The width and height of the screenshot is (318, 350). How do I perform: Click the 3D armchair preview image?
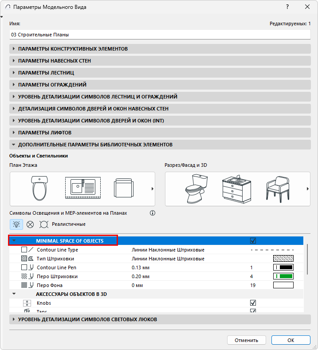pyautogui.click(x=278, y=189)
